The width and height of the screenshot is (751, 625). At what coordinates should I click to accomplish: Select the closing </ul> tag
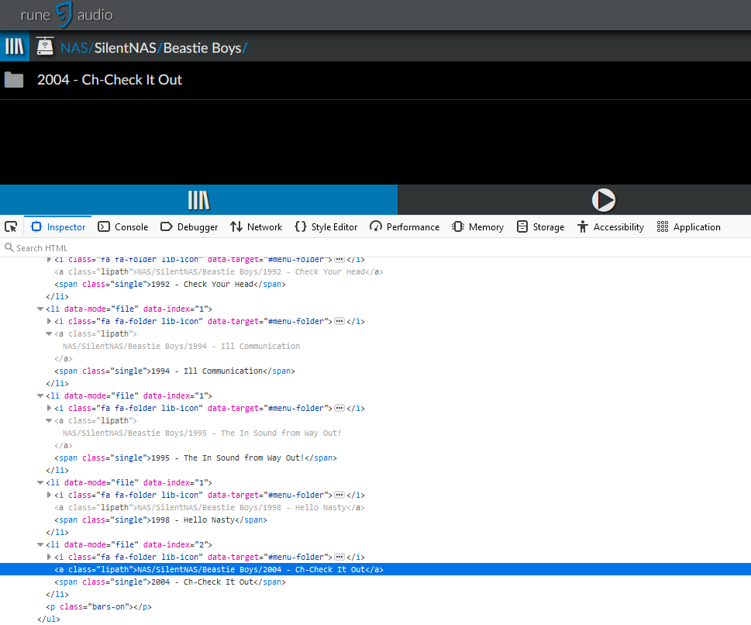[49, 619]
